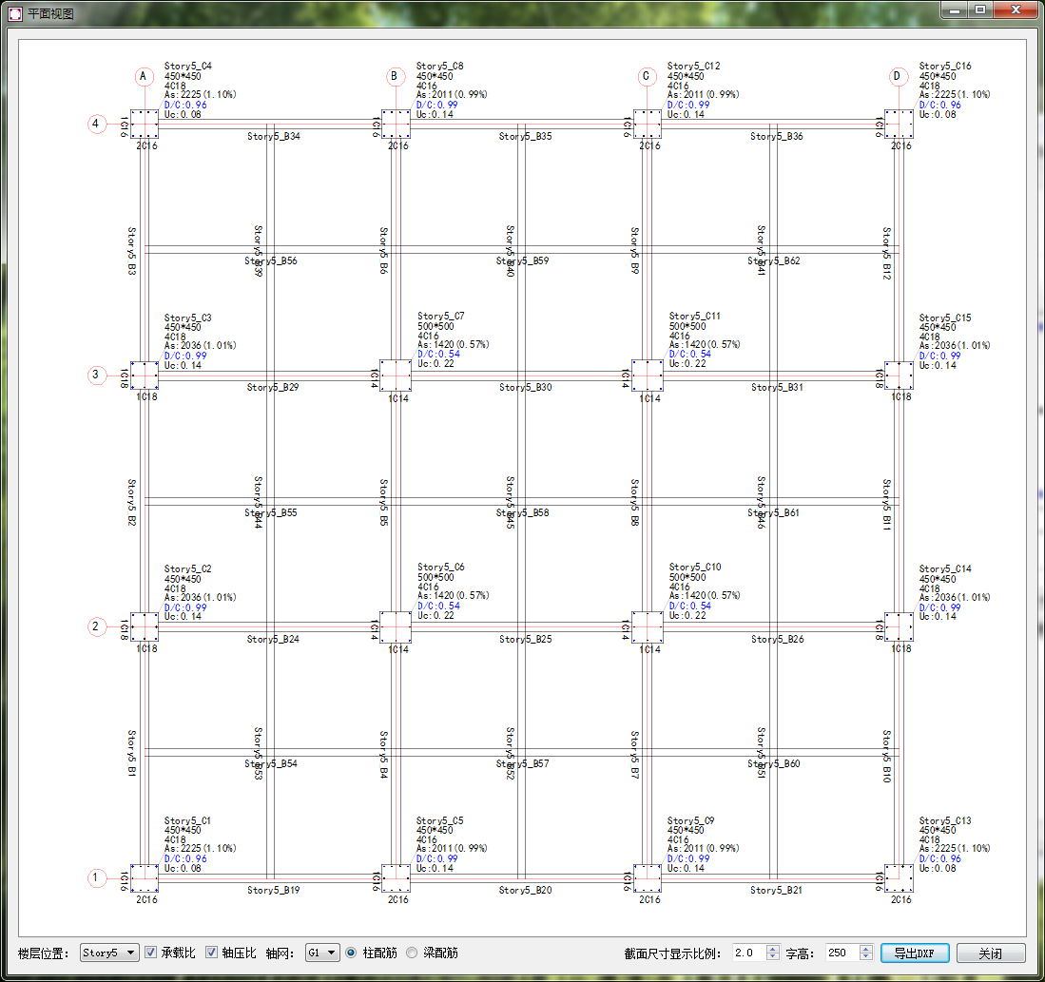Screen dimensions: 1045x982
Task: Click grid axis bubble A
Action: pos(144,76)
